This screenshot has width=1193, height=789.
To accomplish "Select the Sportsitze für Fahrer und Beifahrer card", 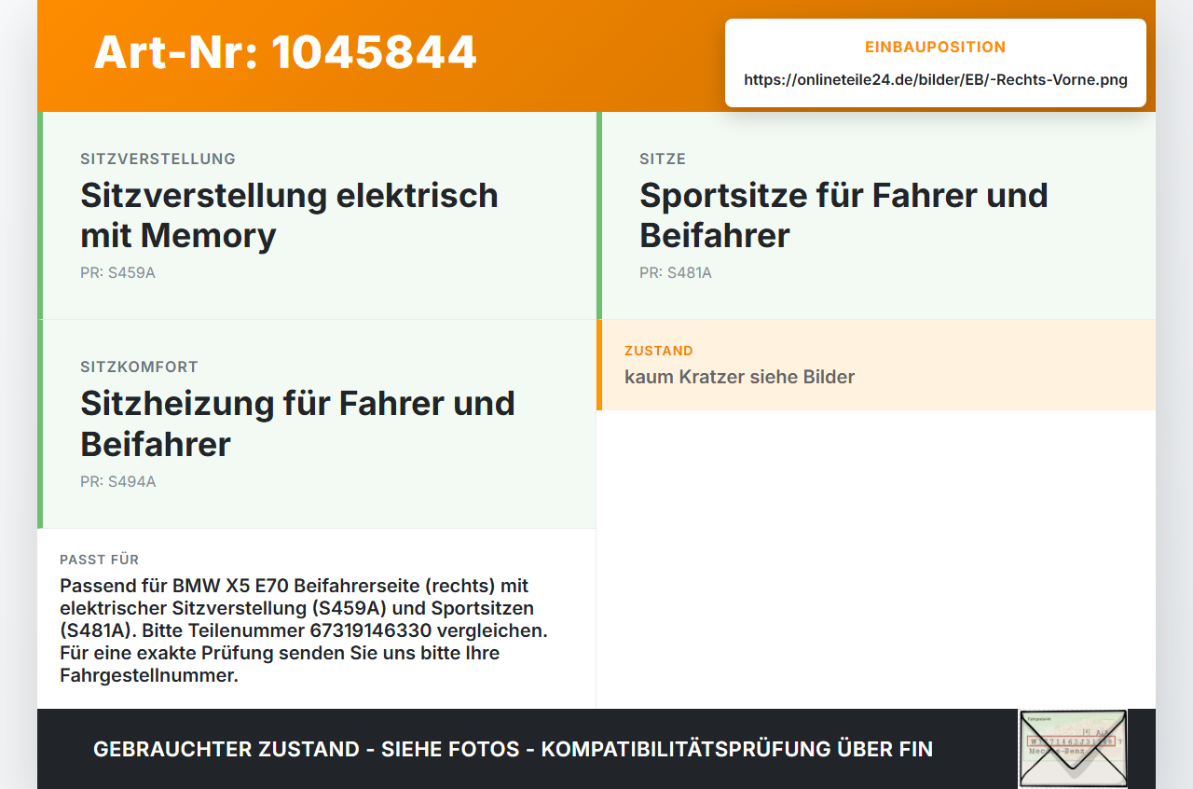I will click(x=876, y=215).
